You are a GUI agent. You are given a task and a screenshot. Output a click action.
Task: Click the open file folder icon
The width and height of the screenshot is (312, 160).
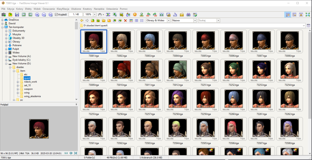[10, 15]
